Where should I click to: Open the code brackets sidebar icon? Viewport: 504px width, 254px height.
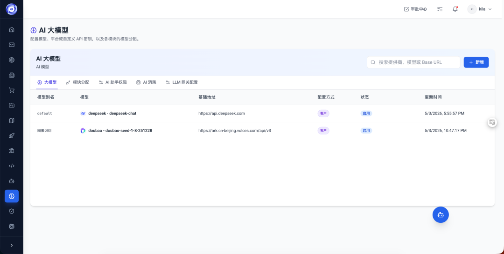click(12, 166)
